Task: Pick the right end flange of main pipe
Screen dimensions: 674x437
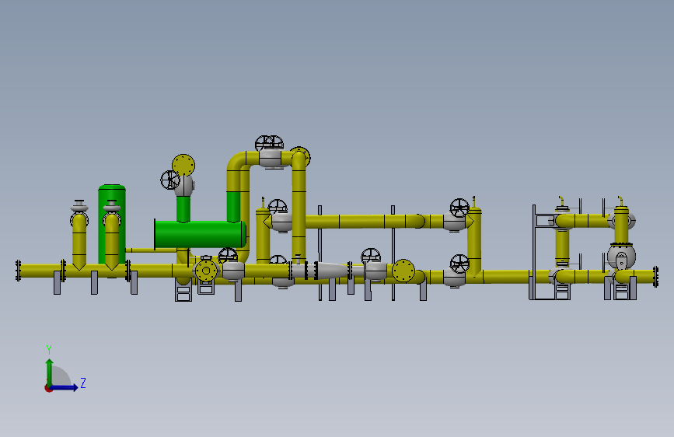Action: click(x=655, y=277)
